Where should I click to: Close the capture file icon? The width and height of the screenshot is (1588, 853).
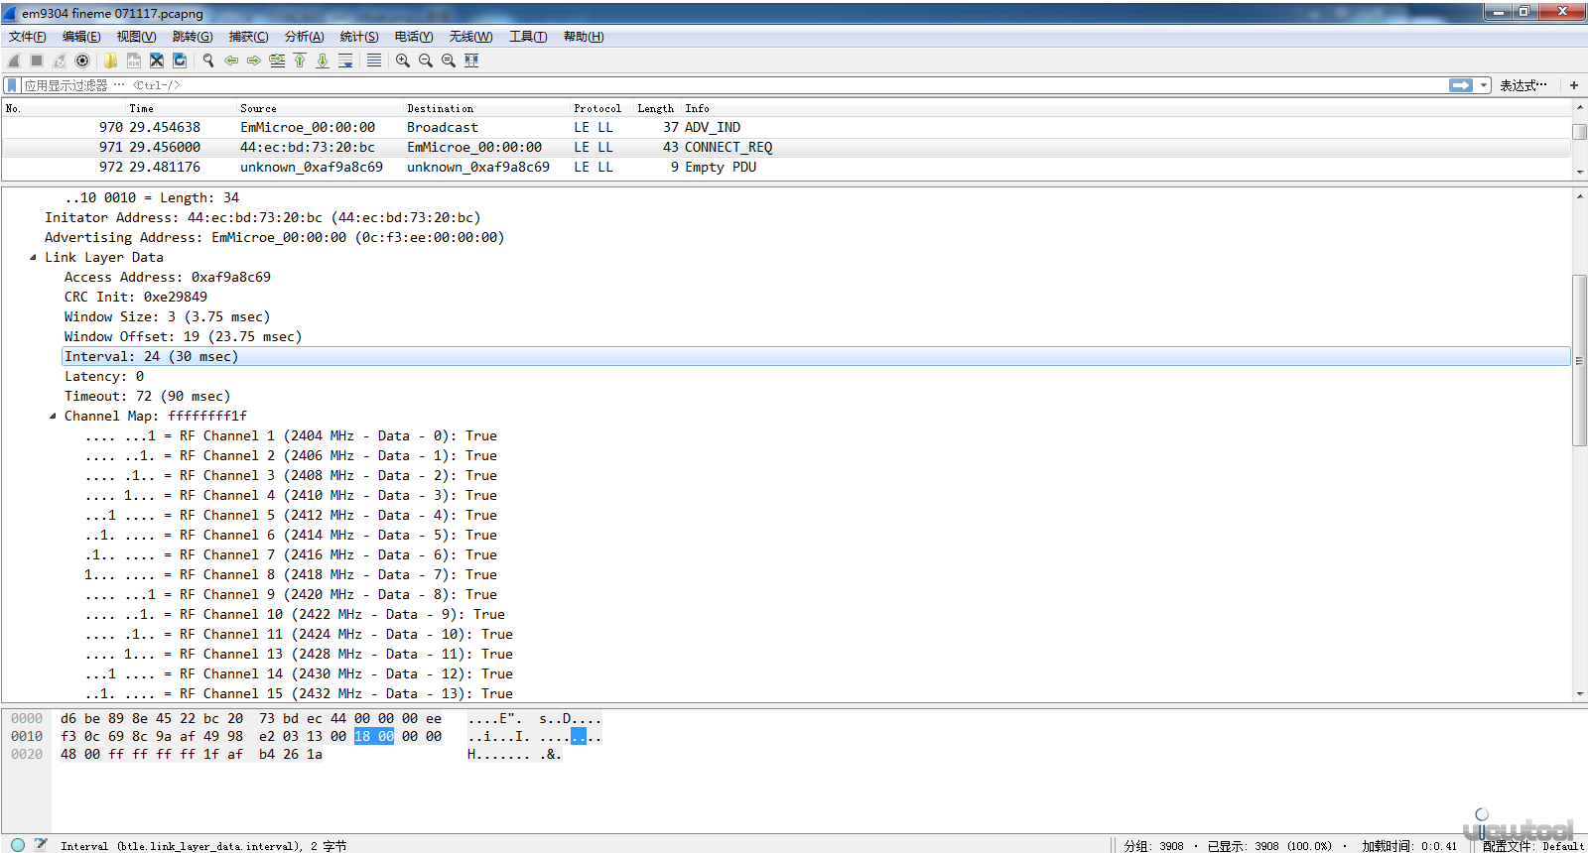(157, 61)
